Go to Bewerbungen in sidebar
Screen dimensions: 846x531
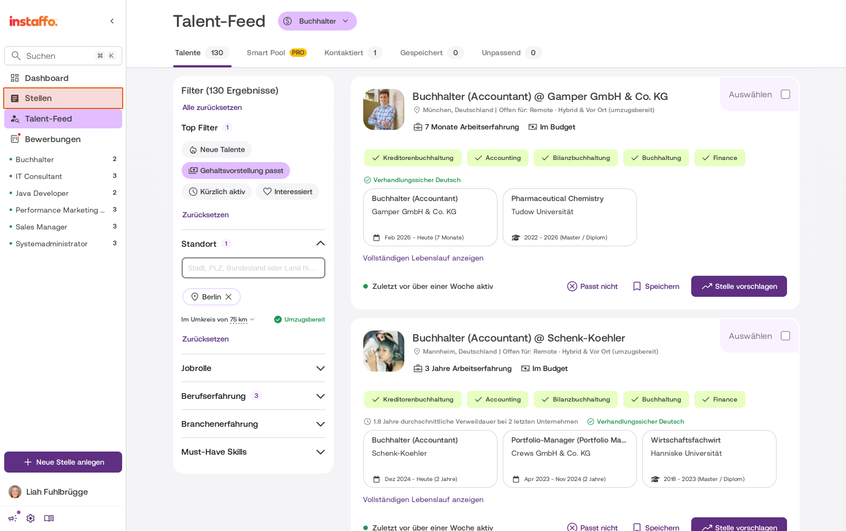tap(63, 139)
